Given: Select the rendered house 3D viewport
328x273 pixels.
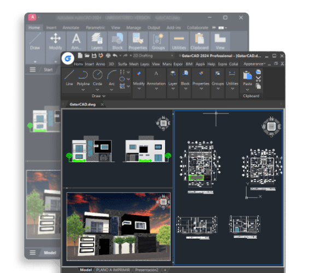Looking at the screenshot, I should coord(119,227).
